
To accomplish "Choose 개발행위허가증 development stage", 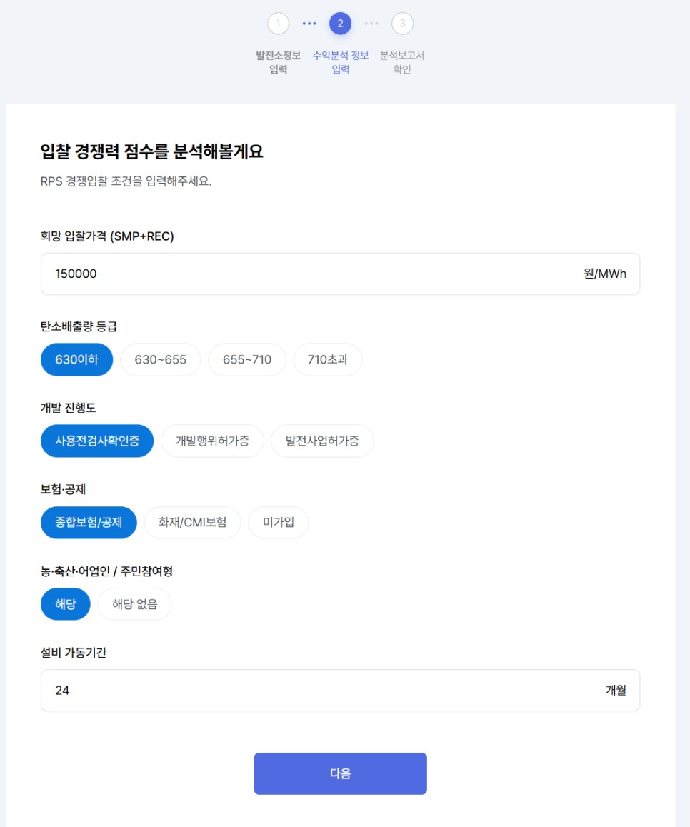I will [x=212, y=441].
